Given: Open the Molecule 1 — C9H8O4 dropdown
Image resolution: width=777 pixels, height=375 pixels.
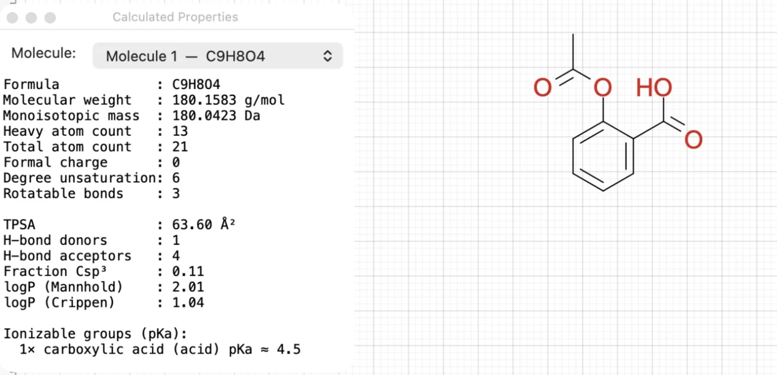Looking at the screenshot, I should point(218,56).
